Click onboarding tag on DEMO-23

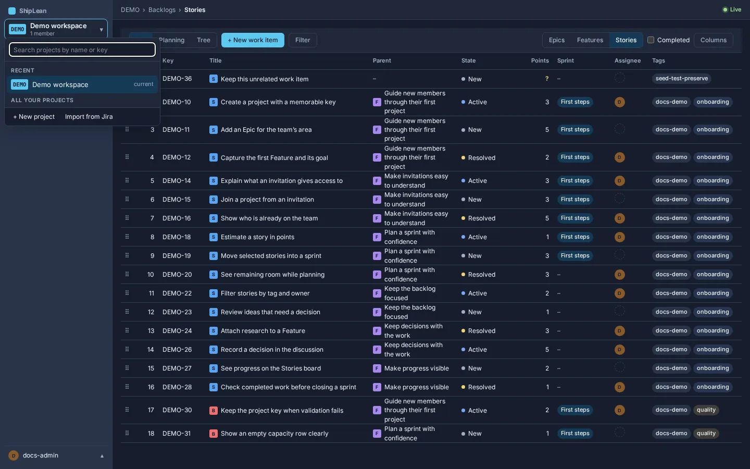[712, 312]
